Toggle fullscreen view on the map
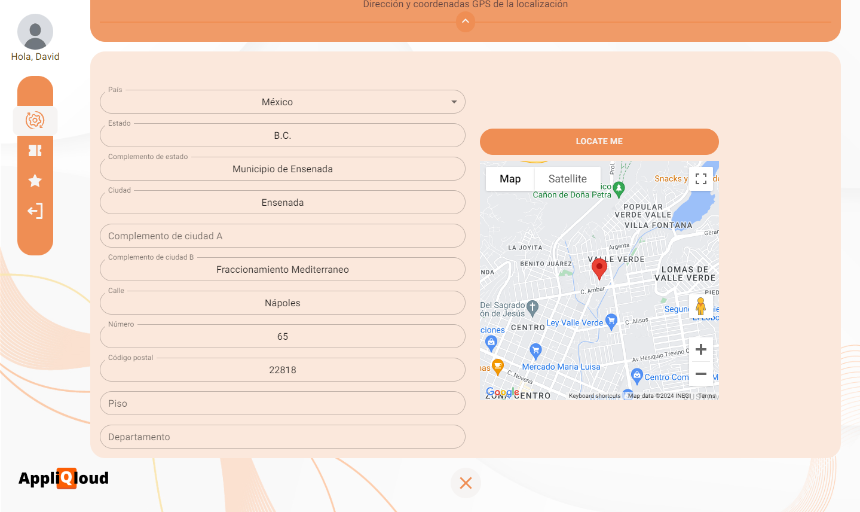 coord(701,179)
